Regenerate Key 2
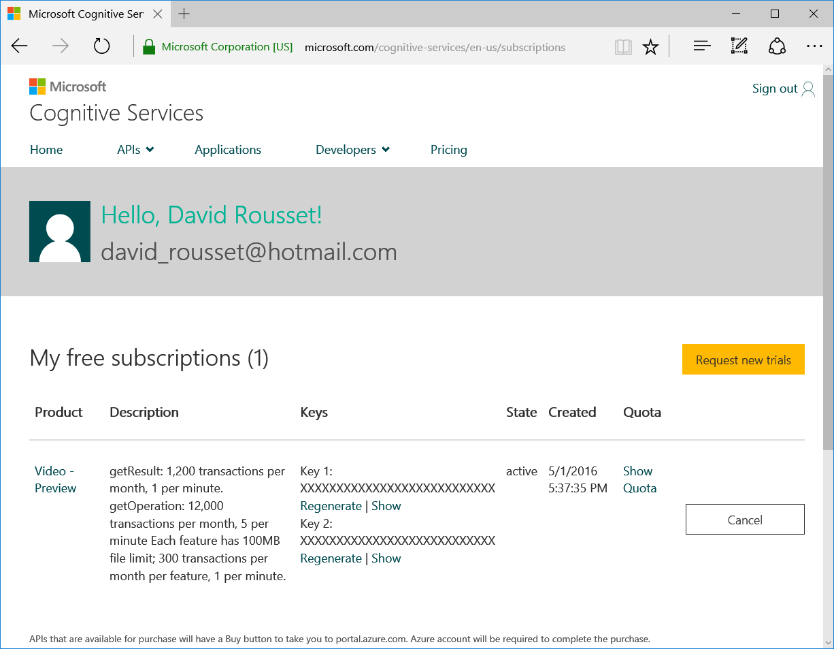This screenshot has width=834, height=649. click(x=331, y=558)
